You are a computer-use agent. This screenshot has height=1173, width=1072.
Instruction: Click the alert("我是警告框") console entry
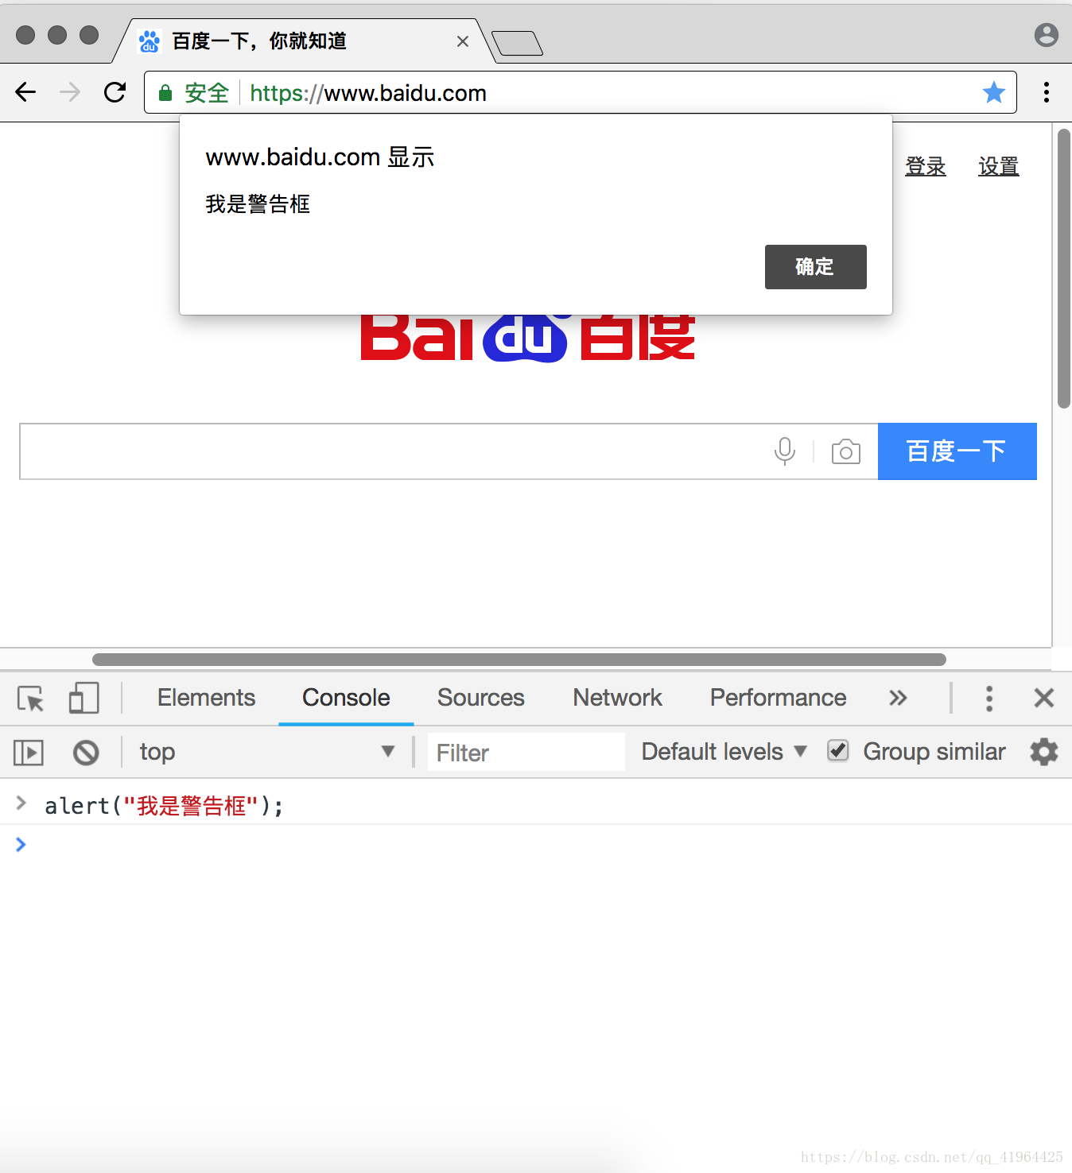click(164, 806)
